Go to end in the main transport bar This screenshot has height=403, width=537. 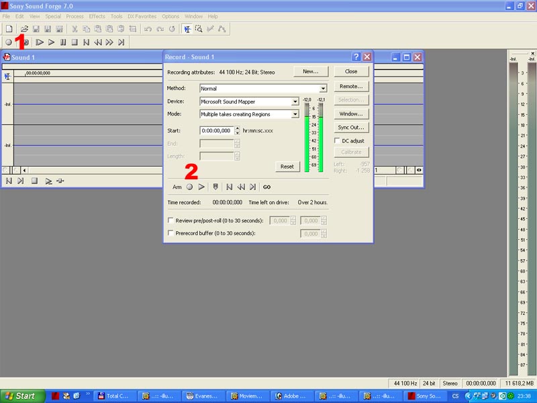121,42
